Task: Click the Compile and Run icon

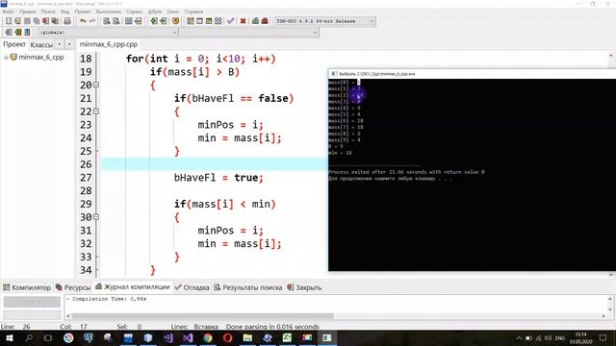Action: 209,21
